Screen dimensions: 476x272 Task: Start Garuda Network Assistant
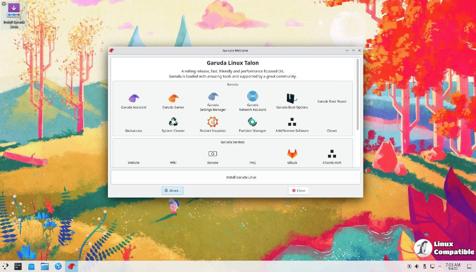(x=252, y=99)
